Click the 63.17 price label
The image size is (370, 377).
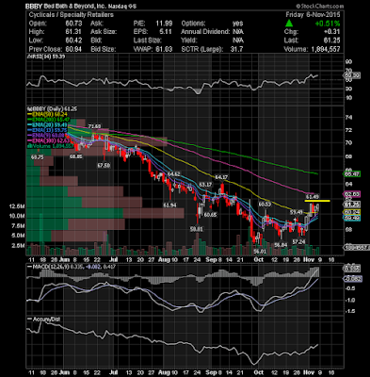pyautogui.click(x=205, y=184)
